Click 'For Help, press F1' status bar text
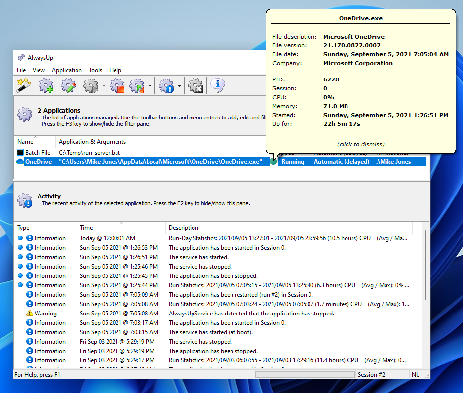 click(37, 374)
